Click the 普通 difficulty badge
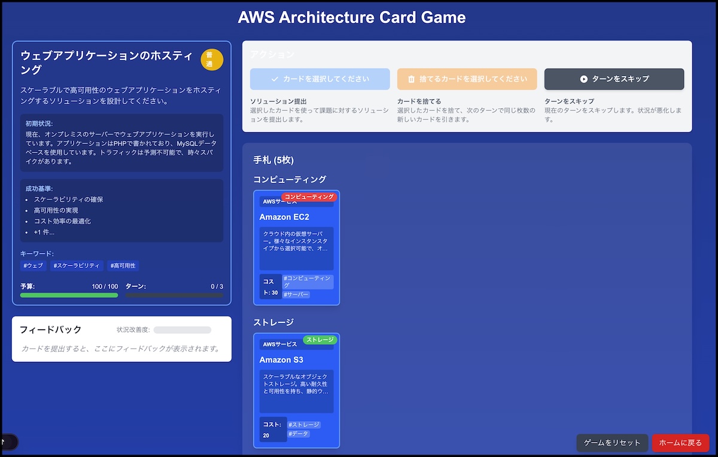This screenshot has width=718, height=457. [212, 59]
